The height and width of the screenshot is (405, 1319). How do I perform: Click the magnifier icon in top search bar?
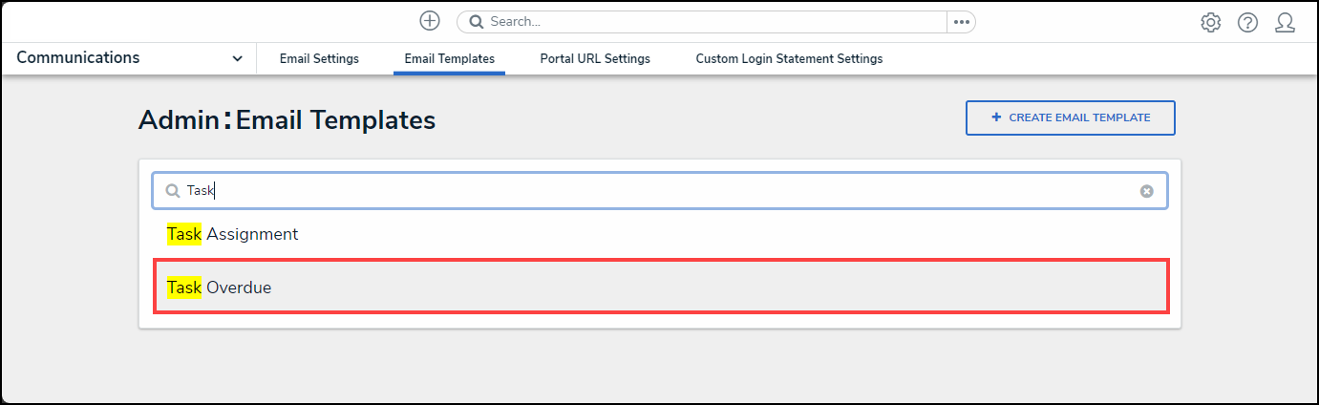[476, 22]
